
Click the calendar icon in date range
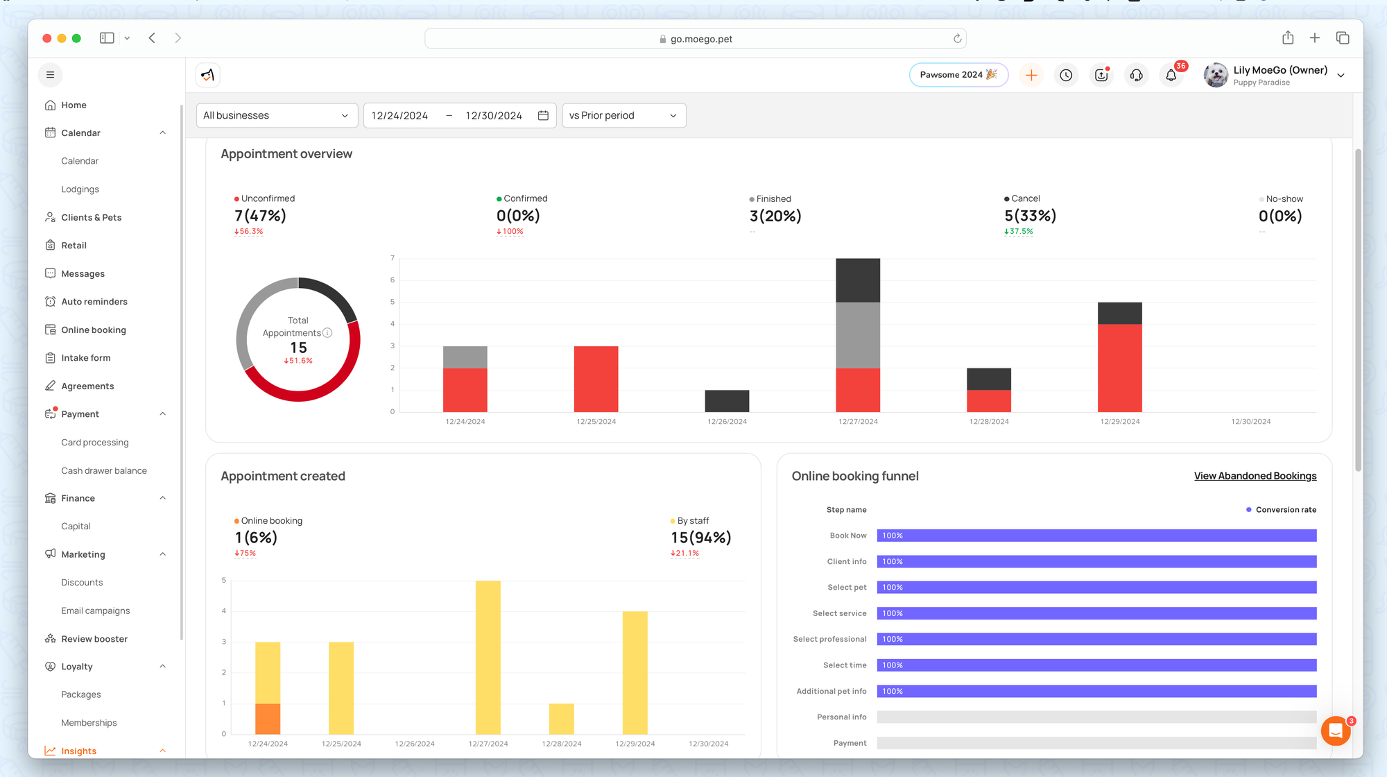[543, 115]
